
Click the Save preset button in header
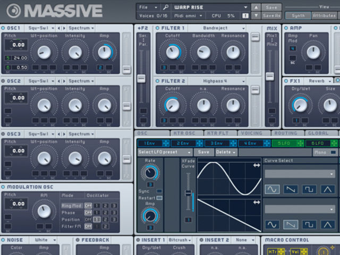[x=271, y=7]
